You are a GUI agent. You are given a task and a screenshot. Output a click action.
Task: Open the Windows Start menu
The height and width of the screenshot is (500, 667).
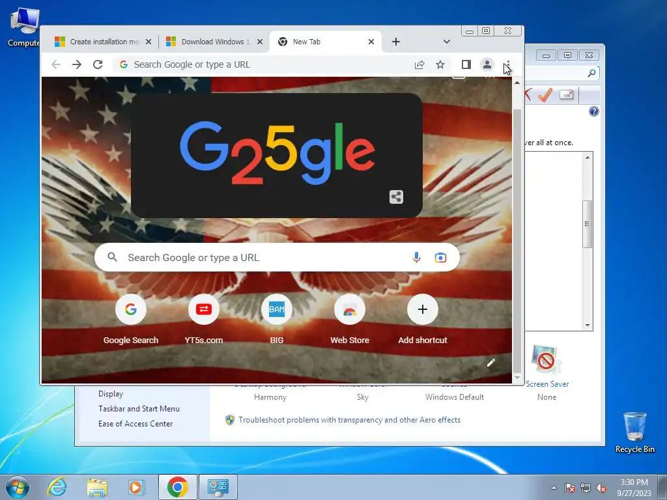18,487
